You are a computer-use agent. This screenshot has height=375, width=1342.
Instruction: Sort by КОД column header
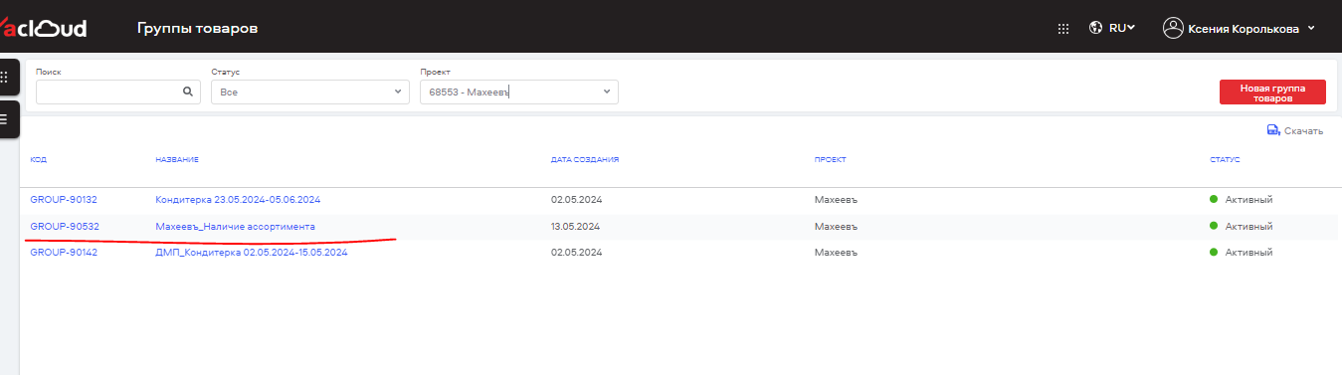click(x=39, y=159)
